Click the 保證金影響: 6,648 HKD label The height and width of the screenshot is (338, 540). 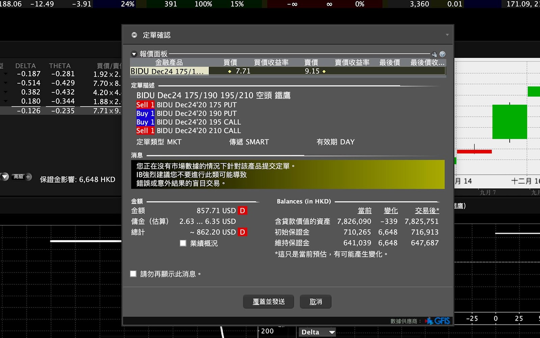point(78,179)
